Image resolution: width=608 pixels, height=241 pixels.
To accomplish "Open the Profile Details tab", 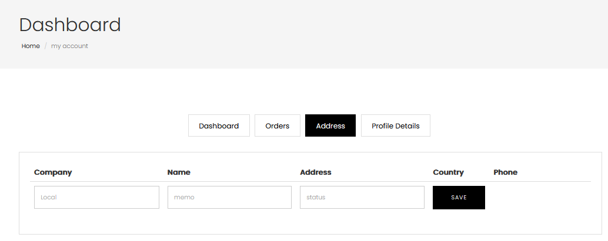I will 396,125.
